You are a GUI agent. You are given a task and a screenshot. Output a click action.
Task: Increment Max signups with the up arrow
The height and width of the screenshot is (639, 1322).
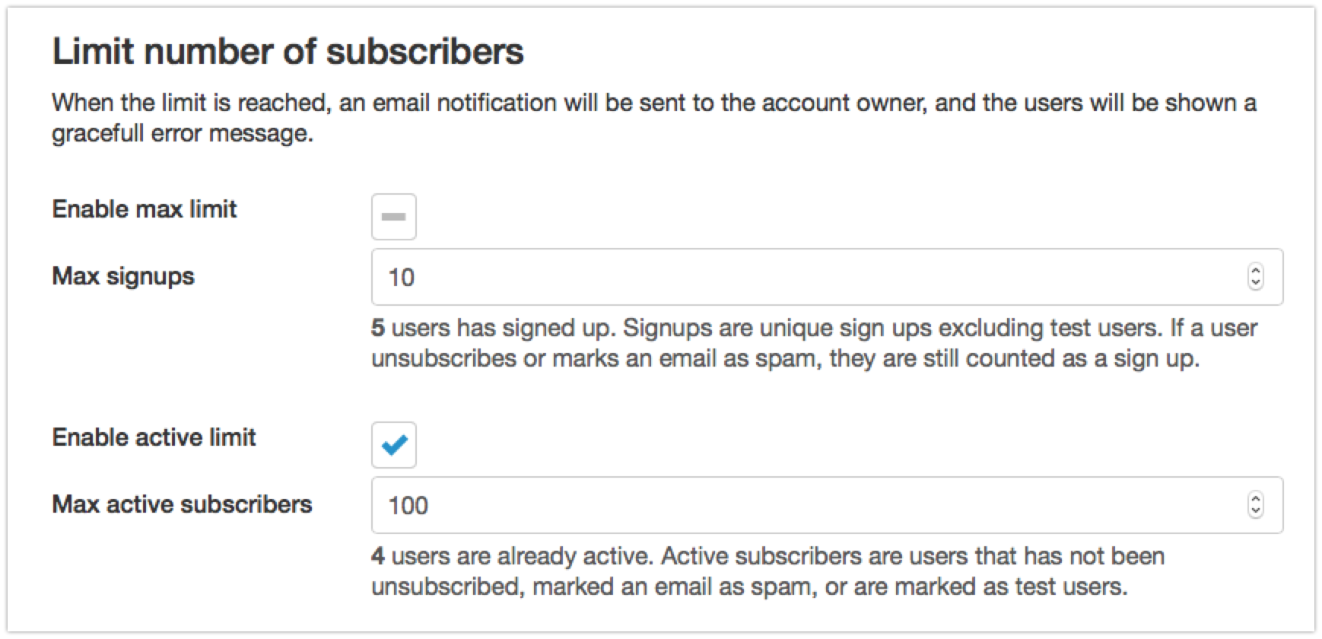point(1256,271)
